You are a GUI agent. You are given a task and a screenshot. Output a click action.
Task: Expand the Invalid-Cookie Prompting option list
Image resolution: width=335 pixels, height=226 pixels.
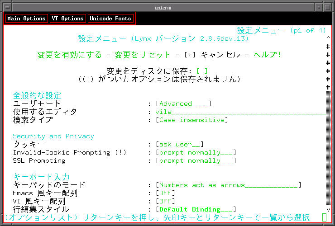[196, 152]
